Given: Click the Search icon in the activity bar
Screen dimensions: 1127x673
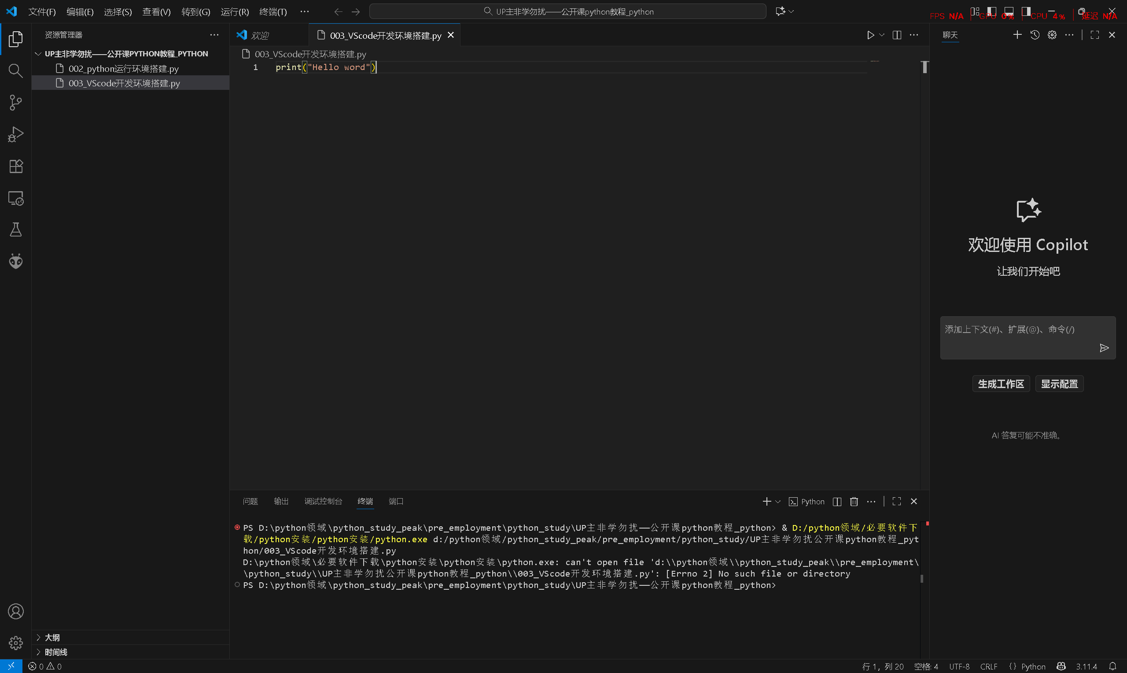Looking at the screenshot, I should click(15, 71).
